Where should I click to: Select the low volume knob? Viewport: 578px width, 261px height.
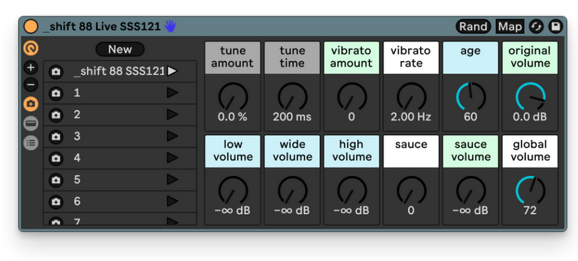(x=233, y=190)
